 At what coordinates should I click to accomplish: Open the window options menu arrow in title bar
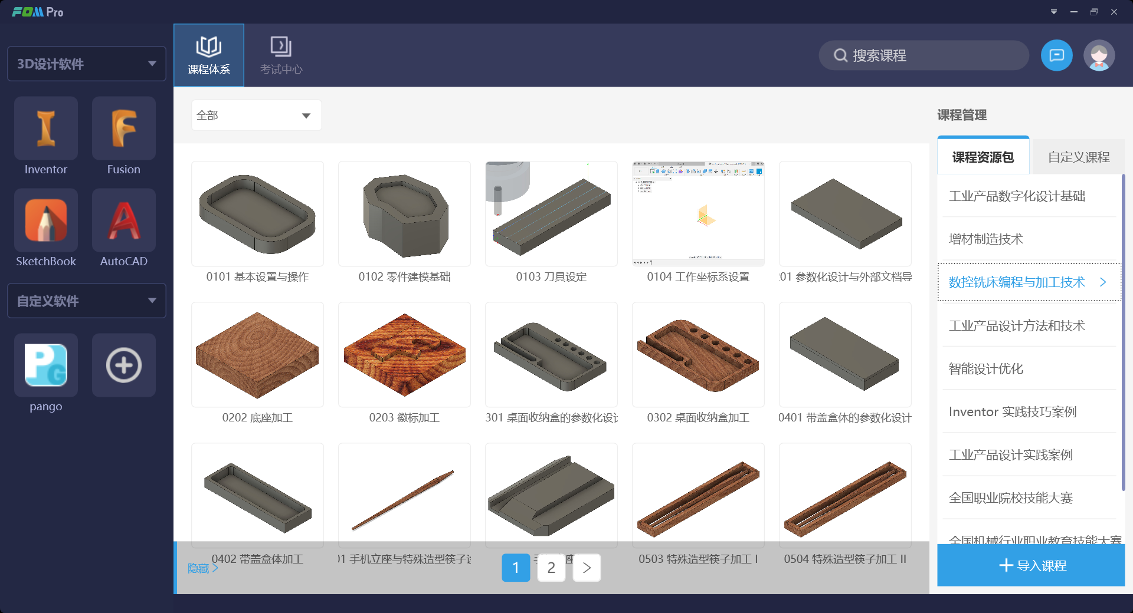[x=1054, y=12]
